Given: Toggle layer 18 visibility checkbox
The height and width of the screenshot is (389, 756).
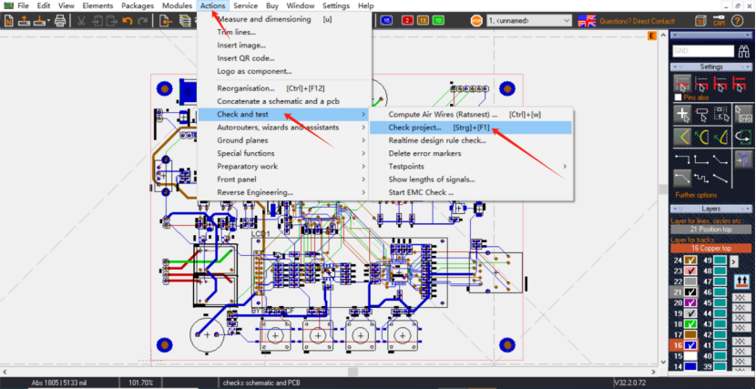Looking at the screenshot, I should point(690,324).
